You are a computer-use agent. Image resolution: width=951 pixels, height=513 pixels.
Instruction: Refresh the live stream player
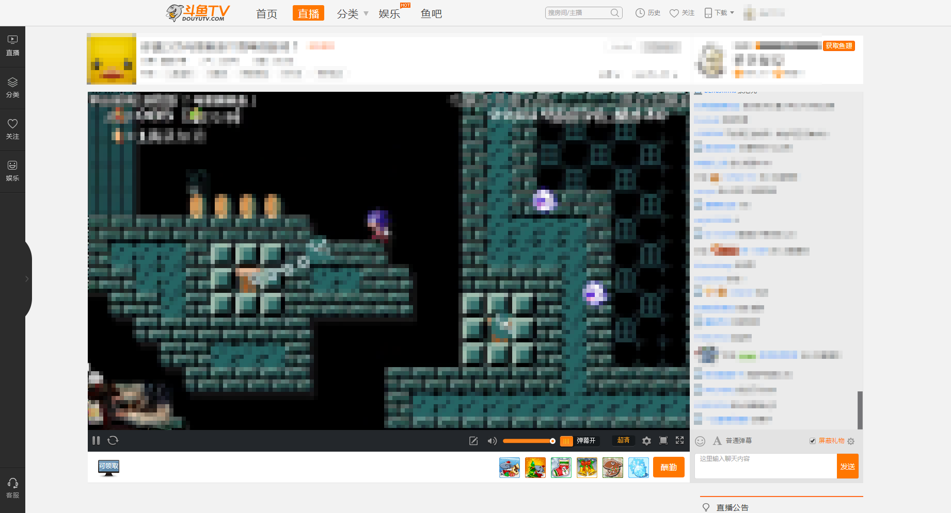coord(113,440)
